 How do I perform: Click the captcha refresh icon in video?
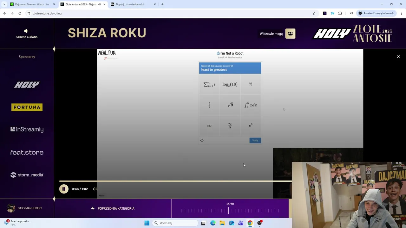click(202, 140)
